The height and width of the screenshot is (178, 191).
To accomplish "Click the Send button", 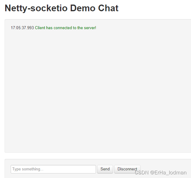I will pos(105,169).
